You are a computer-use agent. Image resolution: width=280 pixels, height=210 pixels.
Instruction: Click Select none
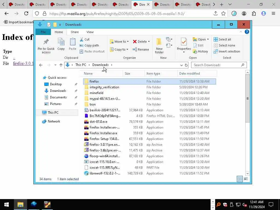click(x=224, y=45)
